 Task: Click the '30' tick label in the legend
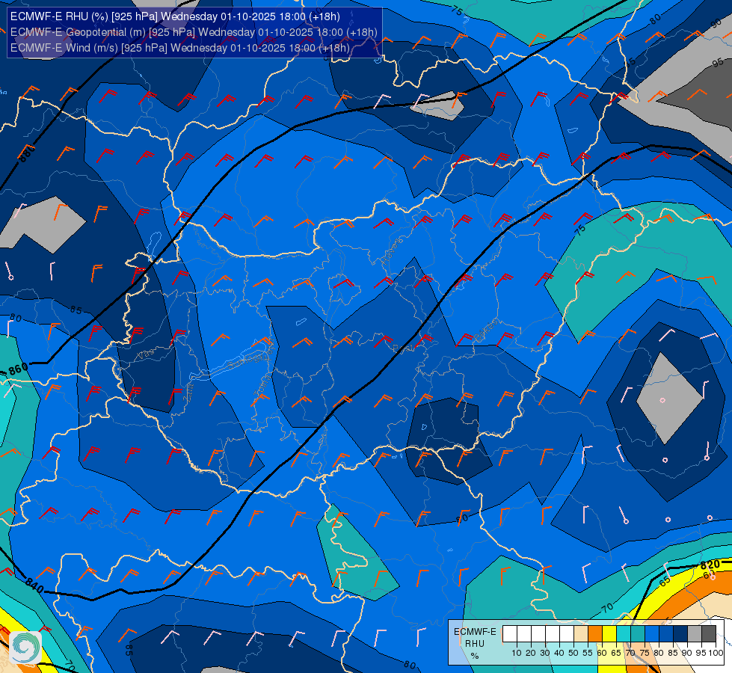[545, 653]
